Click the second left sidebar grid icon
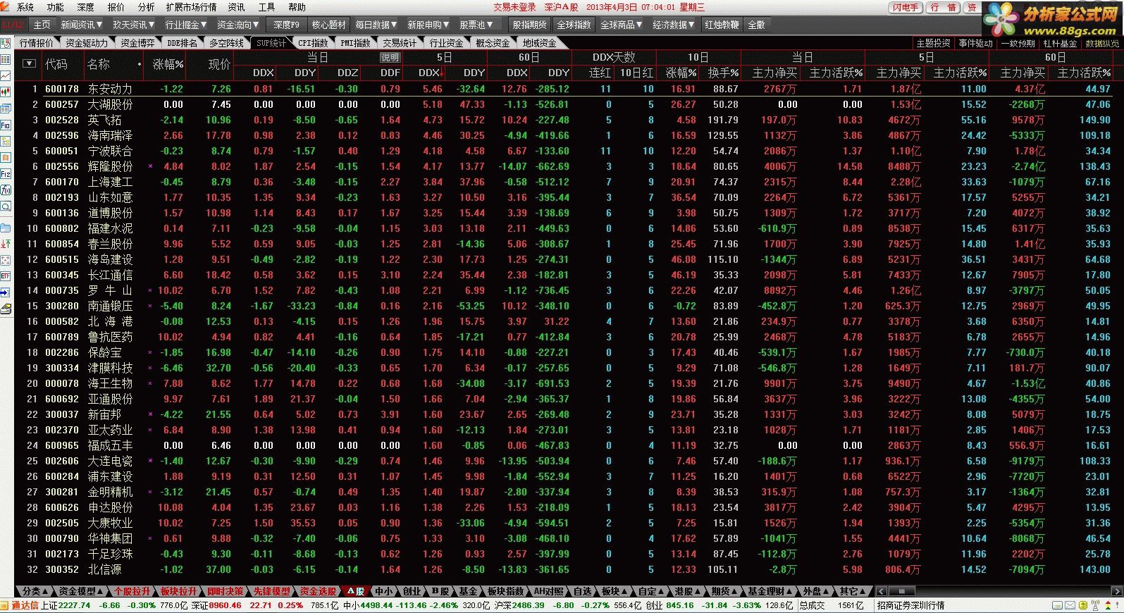 pyautogui.click(x=6, y=60)
